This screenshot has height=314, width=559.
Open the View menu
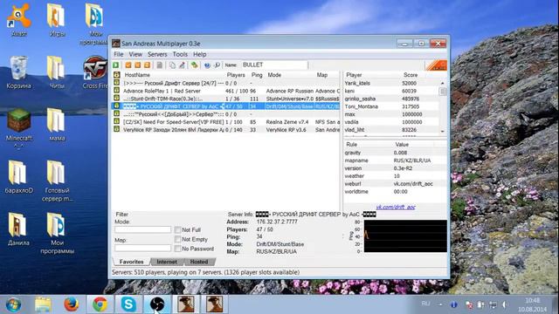pos(135,54)
